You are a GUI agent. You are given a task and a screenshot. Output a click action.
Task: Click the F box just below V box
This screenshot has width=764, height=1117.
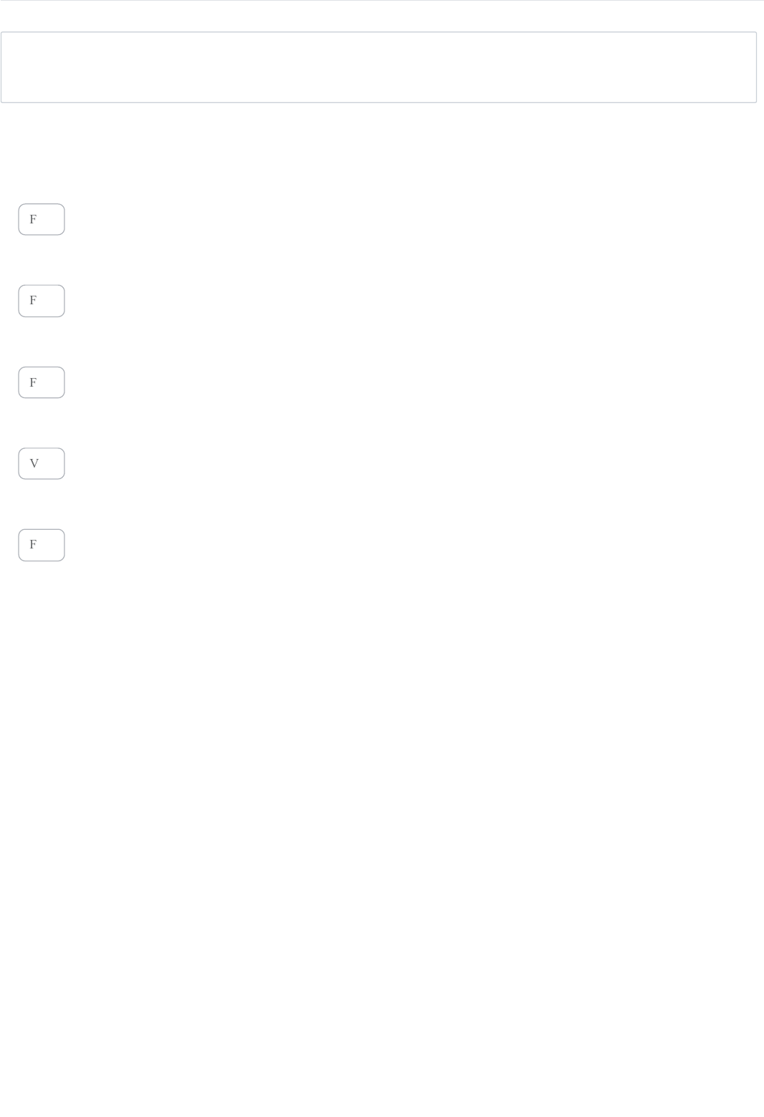pos(42,545)
